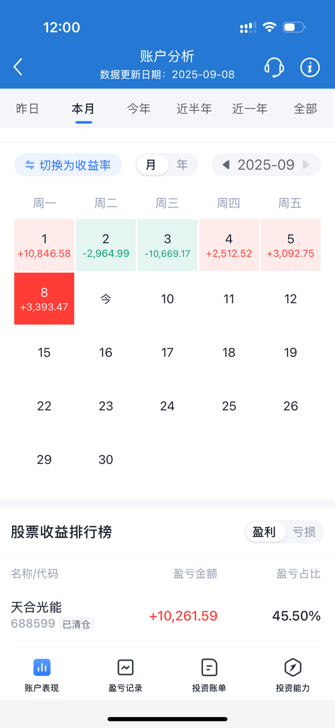Switch ranking to 亏损

(x=304, y=532)
